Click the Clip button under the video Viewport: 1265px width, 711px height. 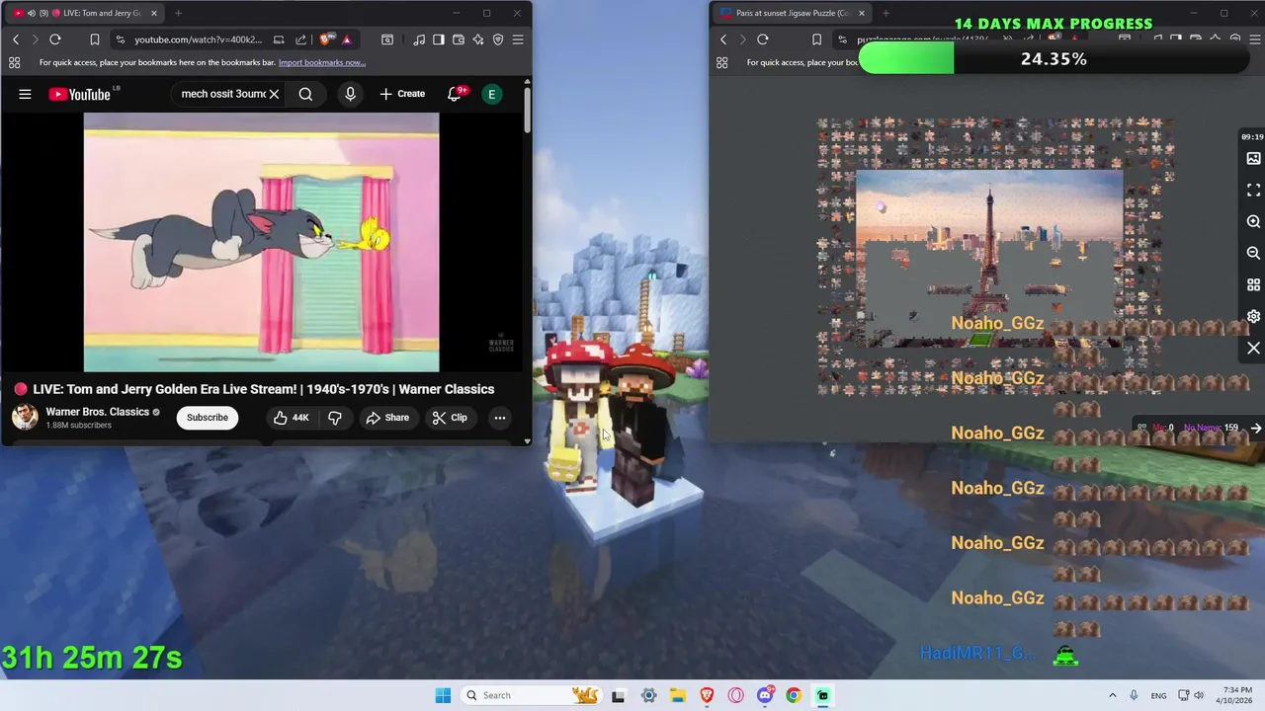coord(450,418)
